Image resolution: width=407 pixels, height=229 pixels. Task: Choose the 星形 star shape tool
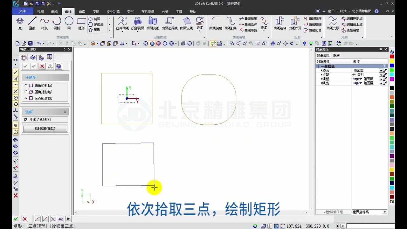(x=95, y=30)
